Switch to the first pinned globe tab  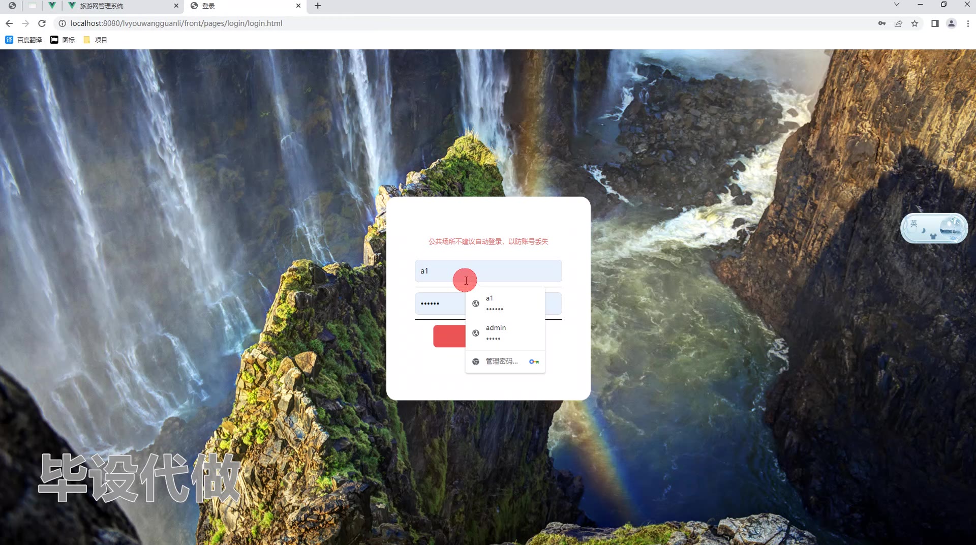point(12,6)
